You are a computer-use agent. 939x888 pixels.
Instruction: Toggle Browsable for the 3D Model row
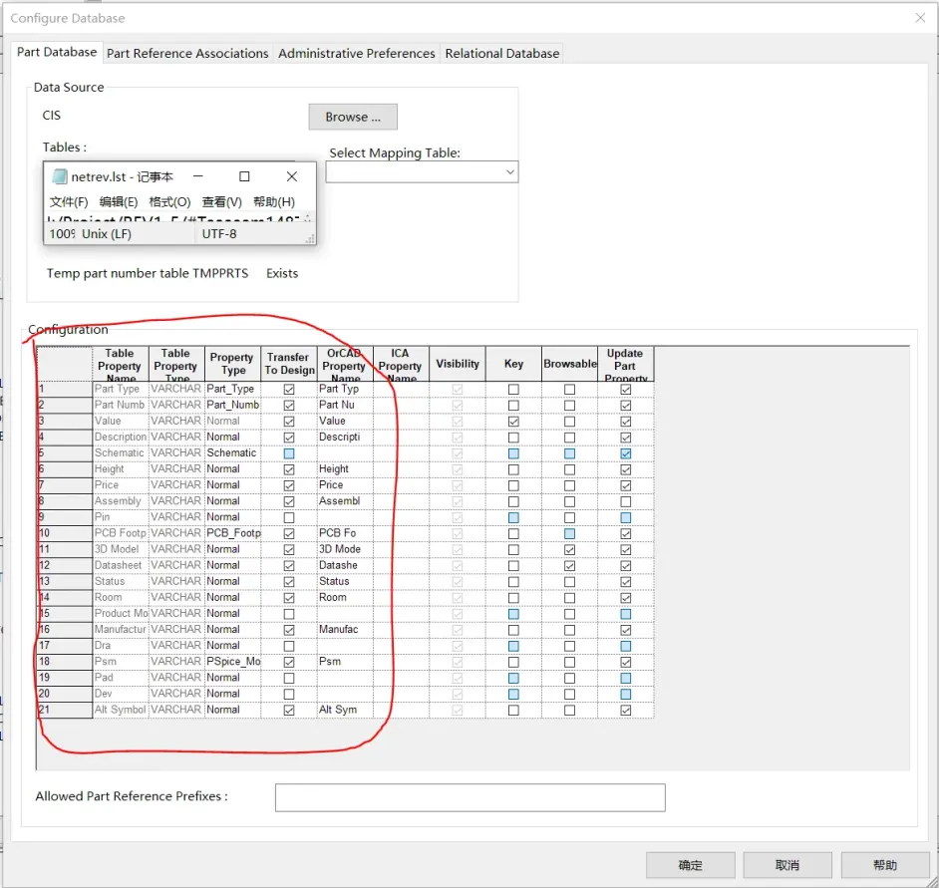[570, 549]
